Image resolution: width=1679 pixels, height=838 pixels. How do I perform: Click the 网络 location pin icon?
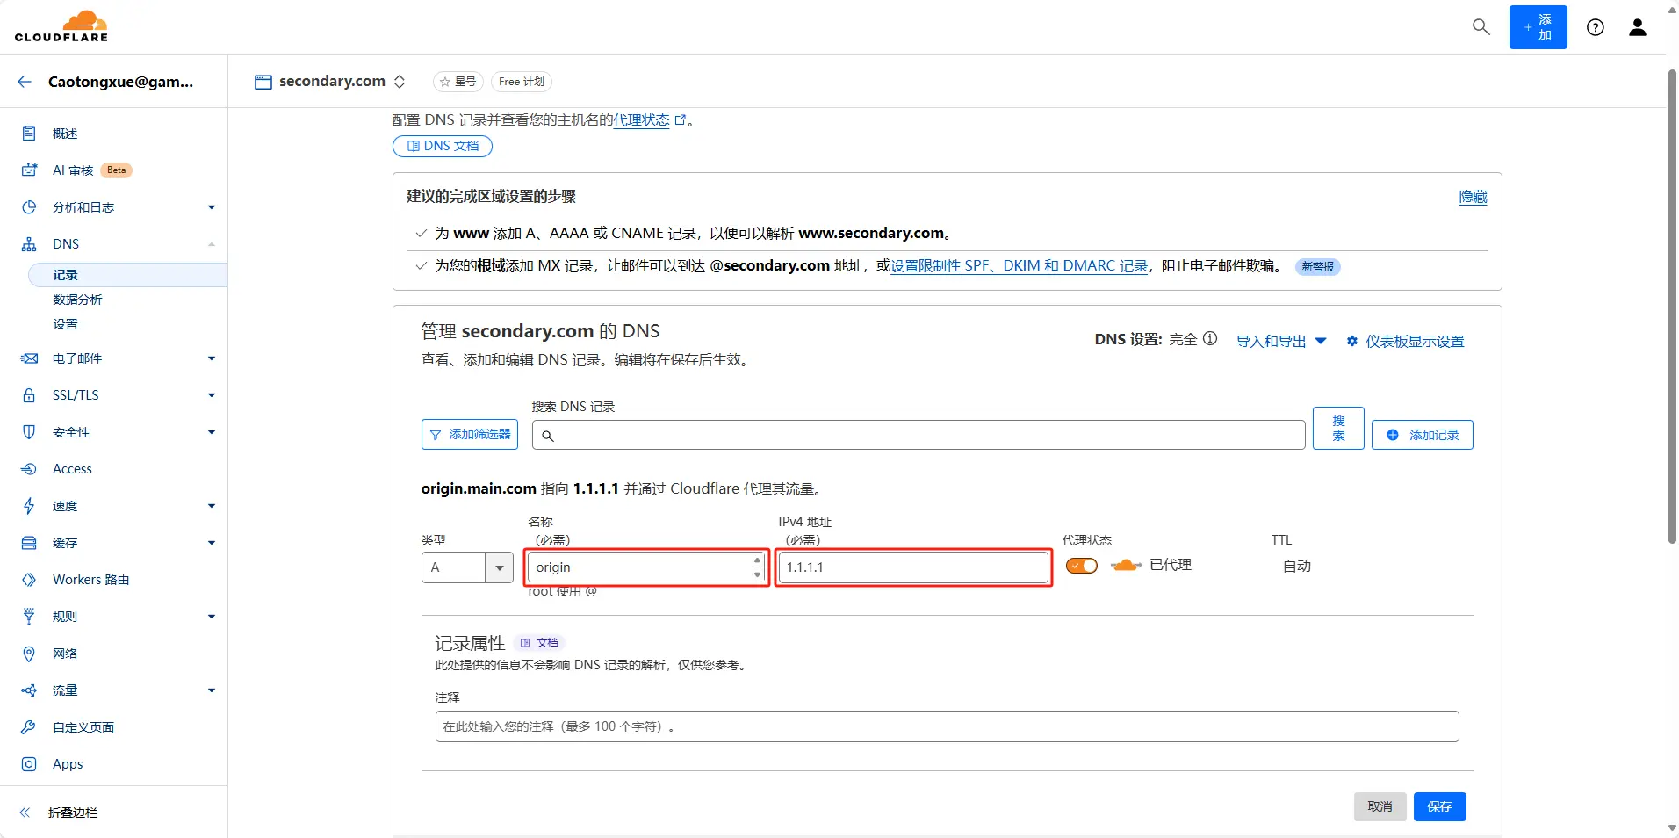click(29, 654)
